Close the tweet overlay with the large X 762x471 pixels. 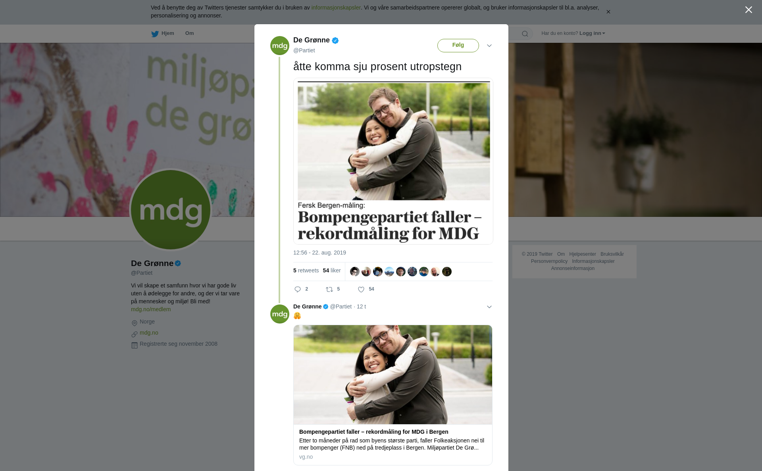749,10
